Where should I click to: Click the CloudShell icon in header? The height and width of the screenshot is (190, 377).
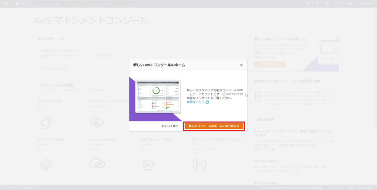tap(308, 3)
